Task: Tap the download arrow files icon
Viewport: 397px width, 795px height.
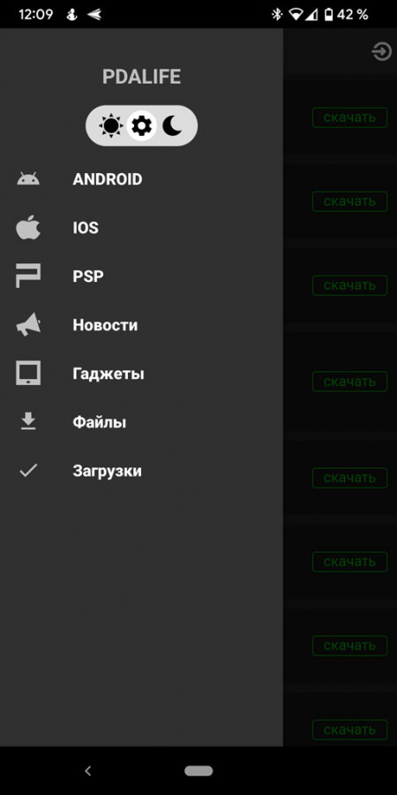Action: click(28, 421)
